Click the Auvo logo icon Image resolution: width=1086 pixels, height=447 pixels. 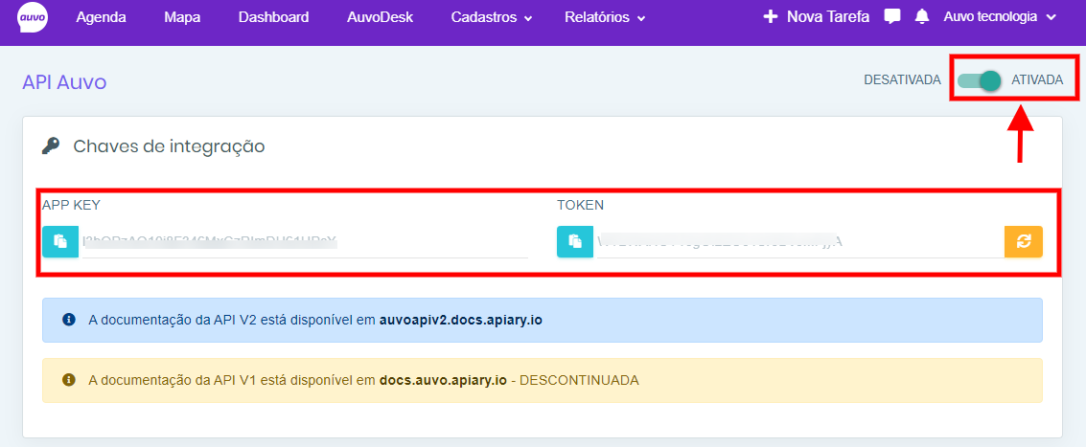click(33, 17)
